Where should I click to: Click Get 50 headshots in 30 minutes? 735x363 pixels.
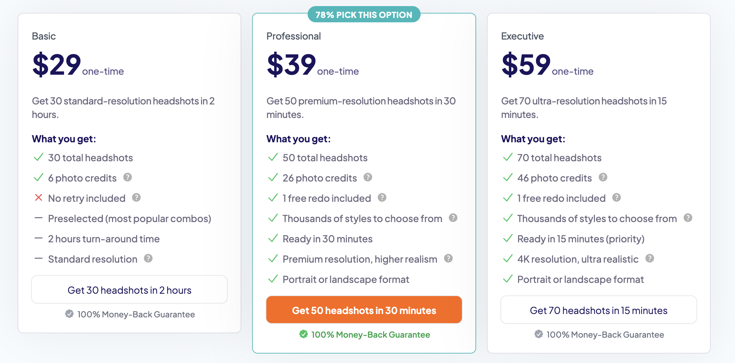point(364,310)
